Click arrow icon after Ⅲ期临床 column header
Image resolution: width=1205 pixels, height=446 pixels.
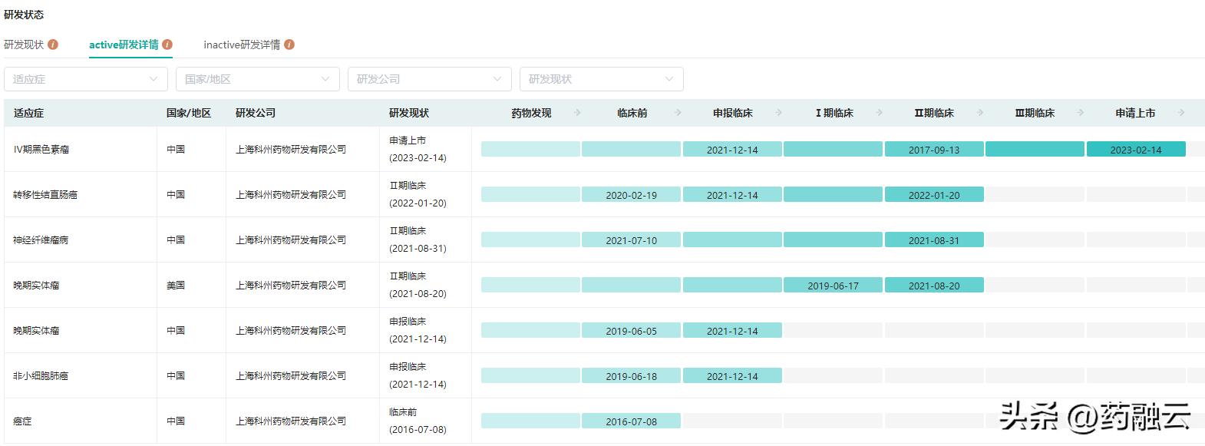[1081, 113]
